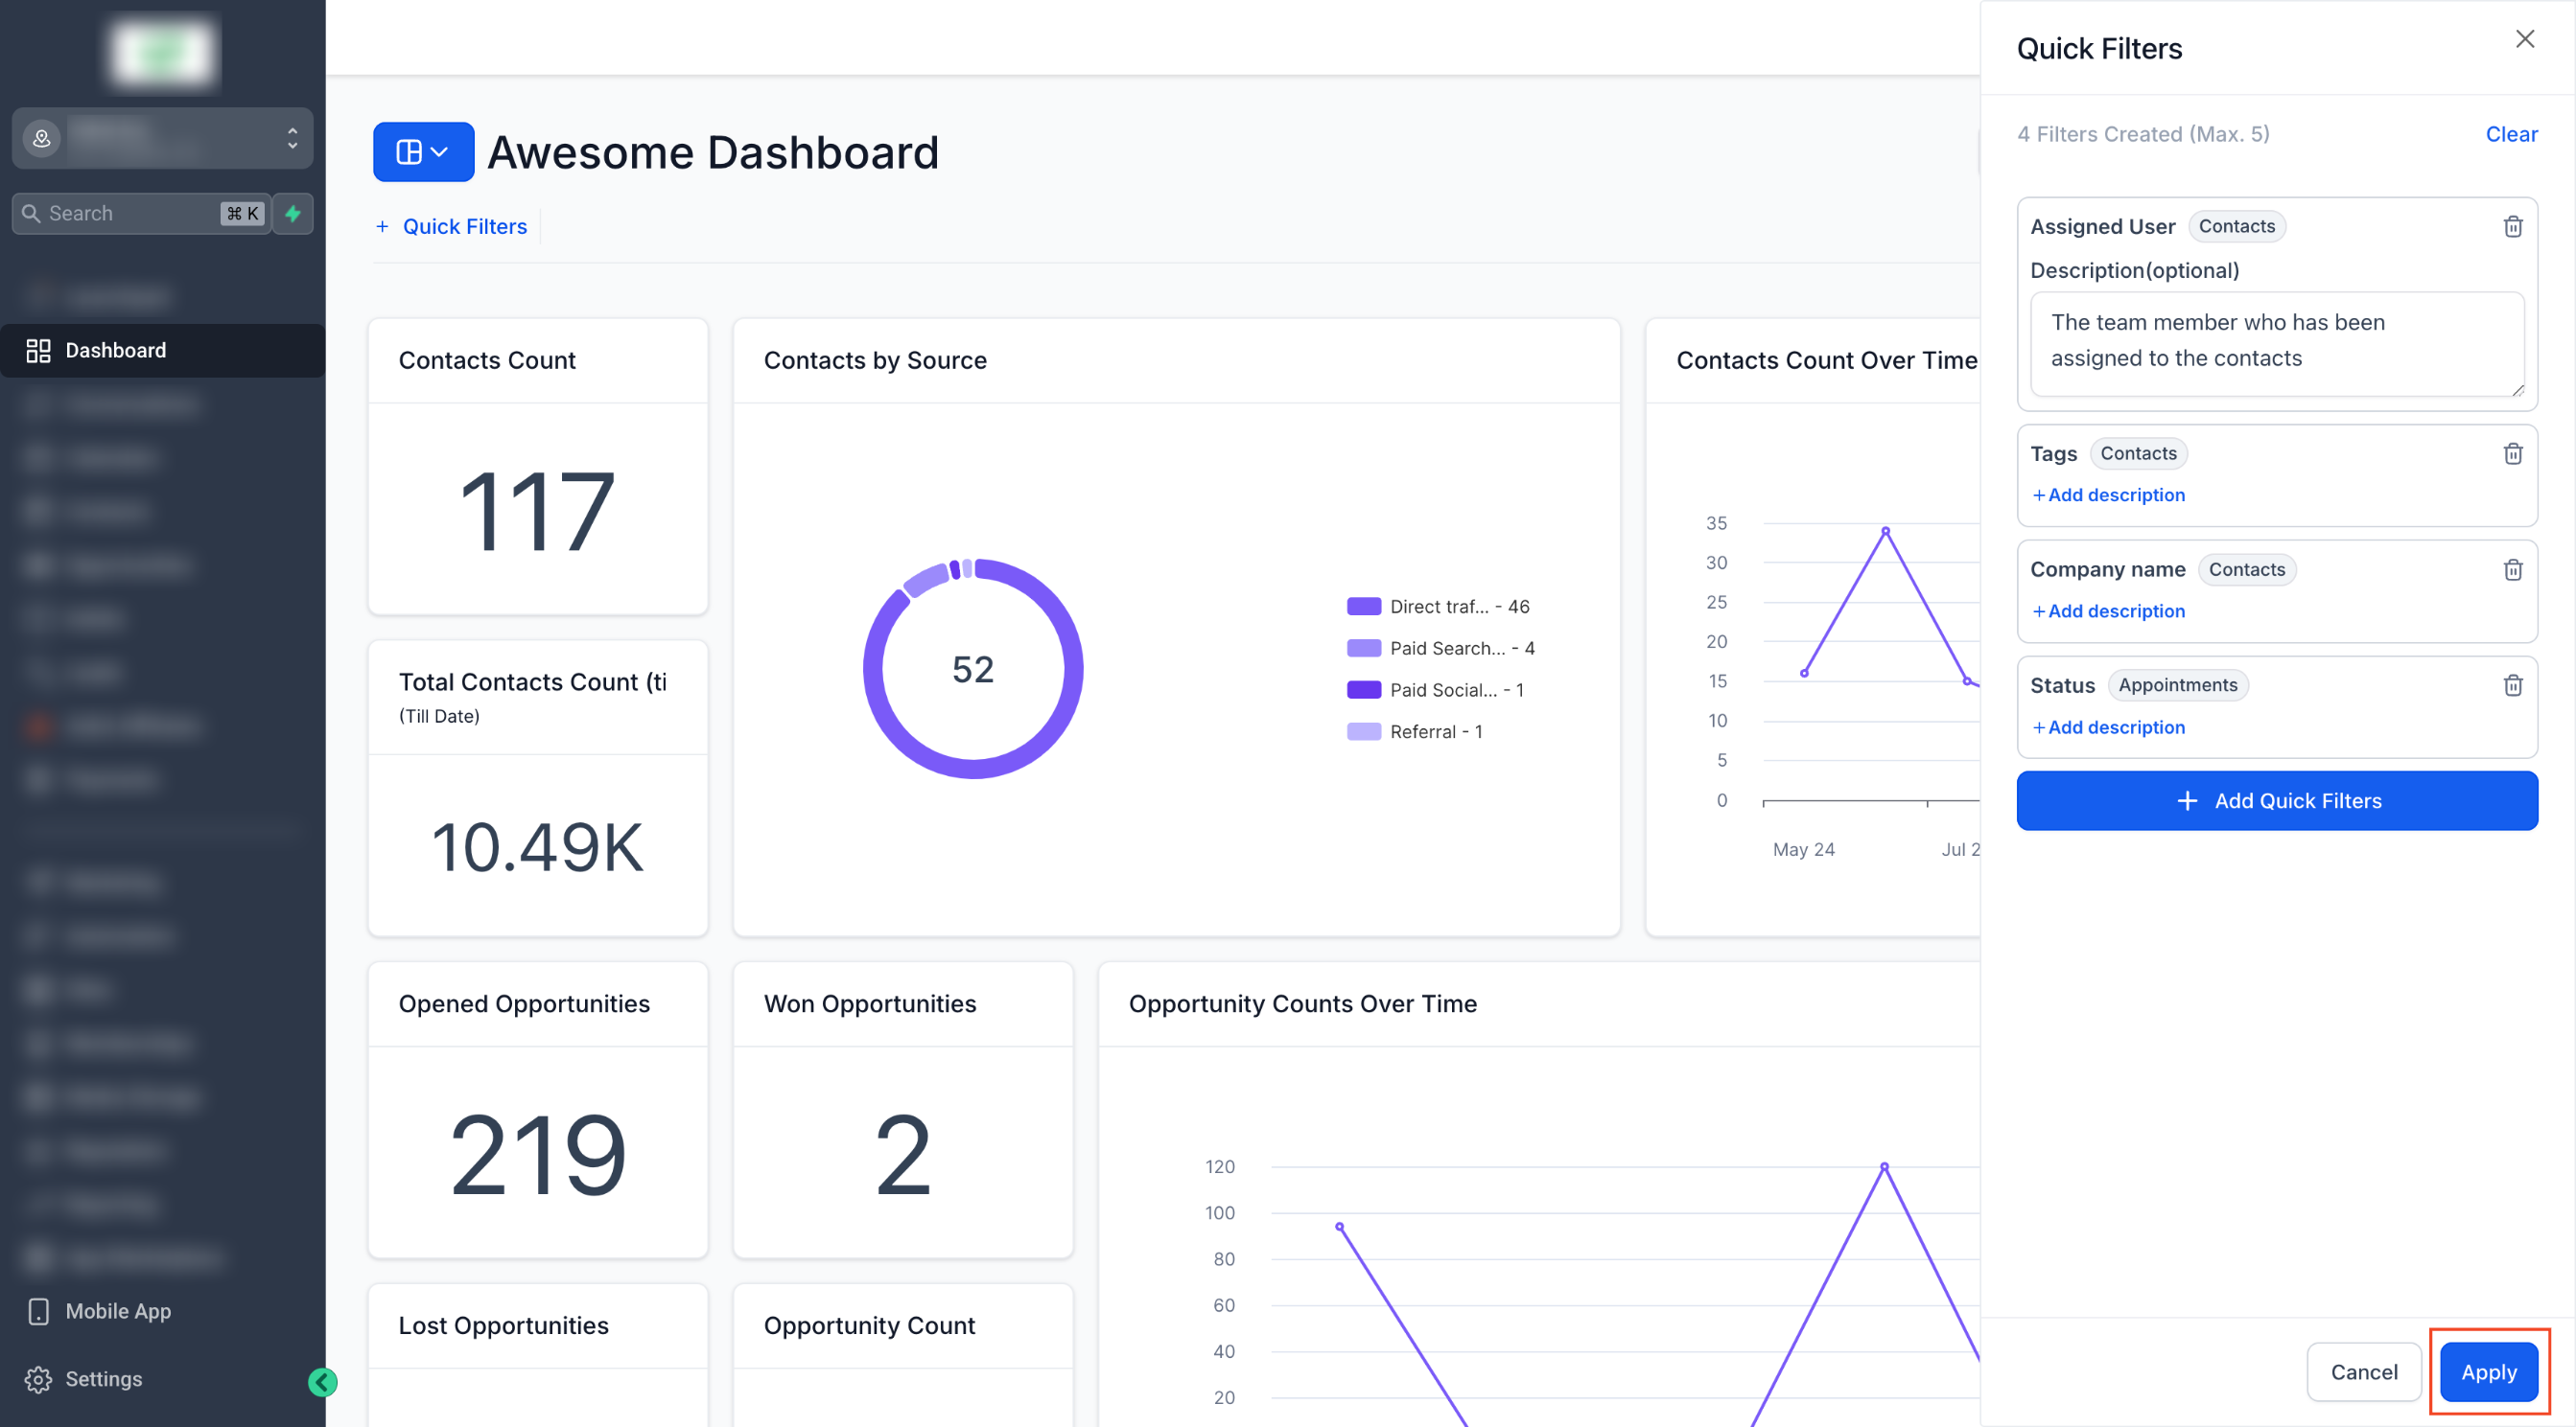Open the Dashboard sidebar item
Screen dimensions: 2576x1427
(x=115, y=351)
